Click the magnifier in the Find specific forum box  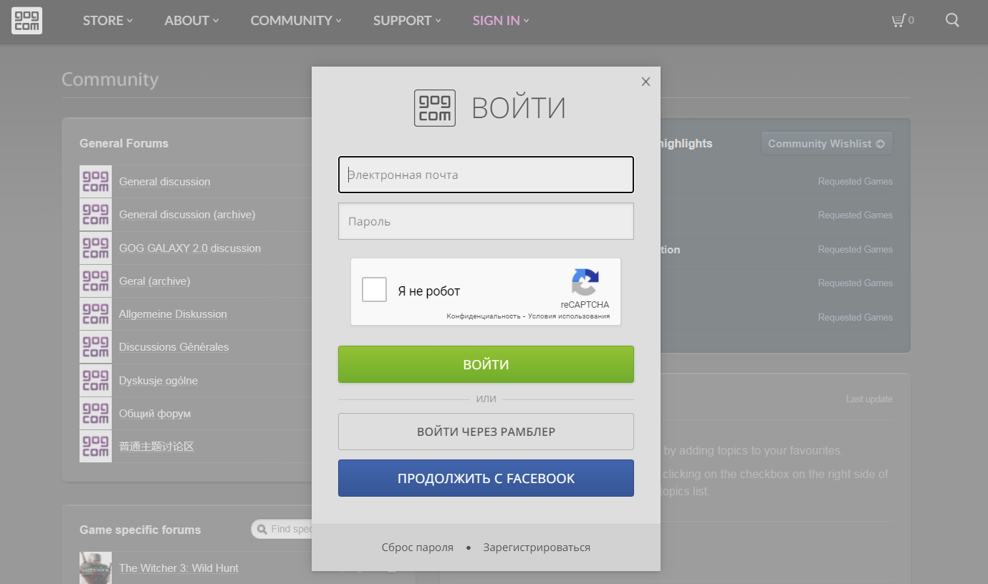point(262,530)
